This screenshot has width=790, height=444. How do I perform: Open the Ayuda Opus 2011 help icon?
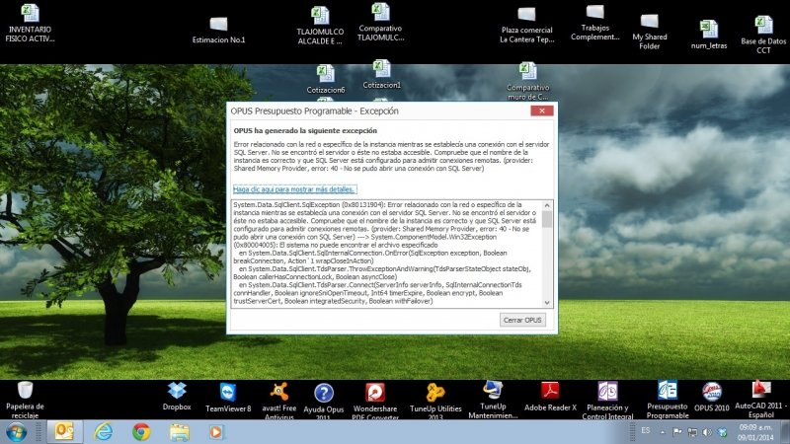(x=323, y=392)
